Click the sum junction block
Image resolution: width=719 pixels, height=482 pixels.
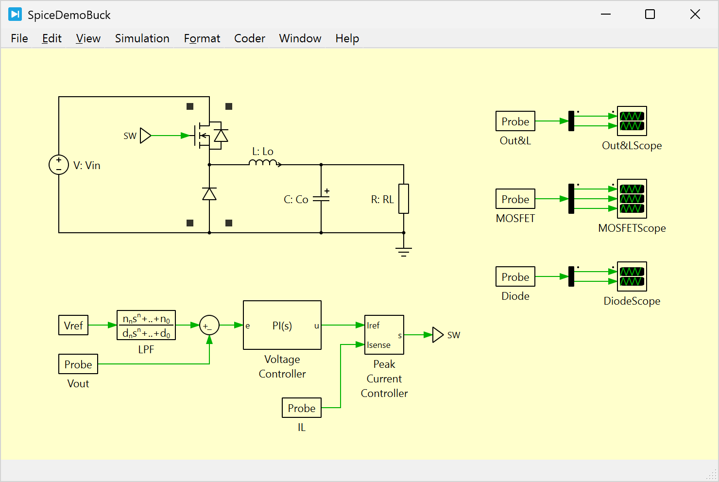(x=209, y=326)
